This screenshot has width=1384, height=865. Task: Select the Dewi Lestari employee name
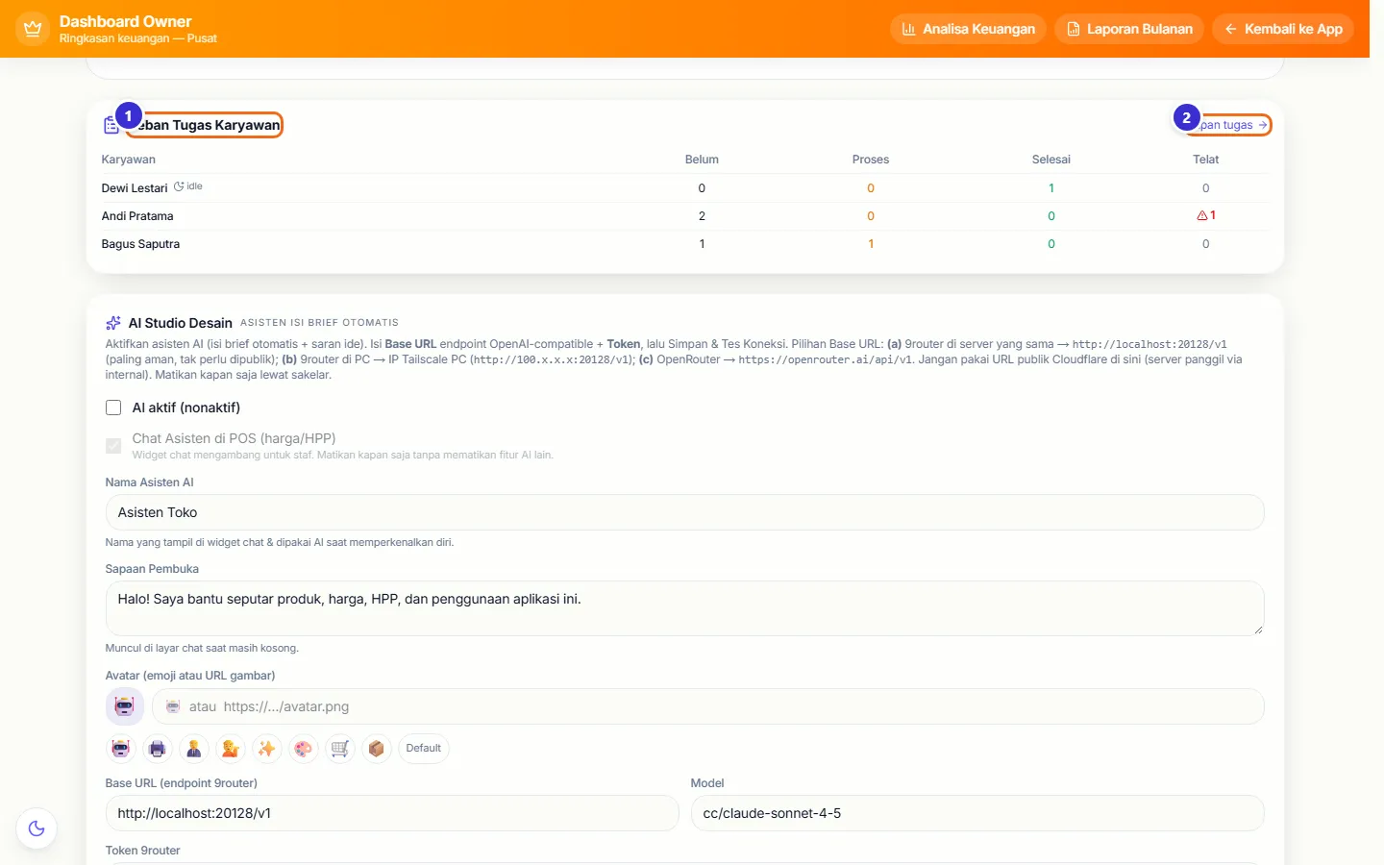click(135, 188)
